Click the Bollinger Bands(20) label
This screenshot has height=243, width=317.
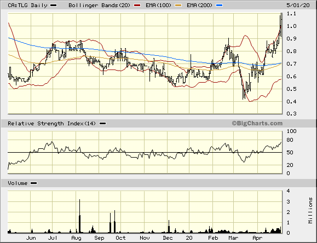[99, 5]
